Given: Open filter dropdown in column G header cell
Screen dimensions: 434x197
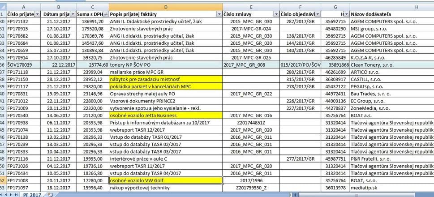Looking at the screenshot, I should point(346,14).
